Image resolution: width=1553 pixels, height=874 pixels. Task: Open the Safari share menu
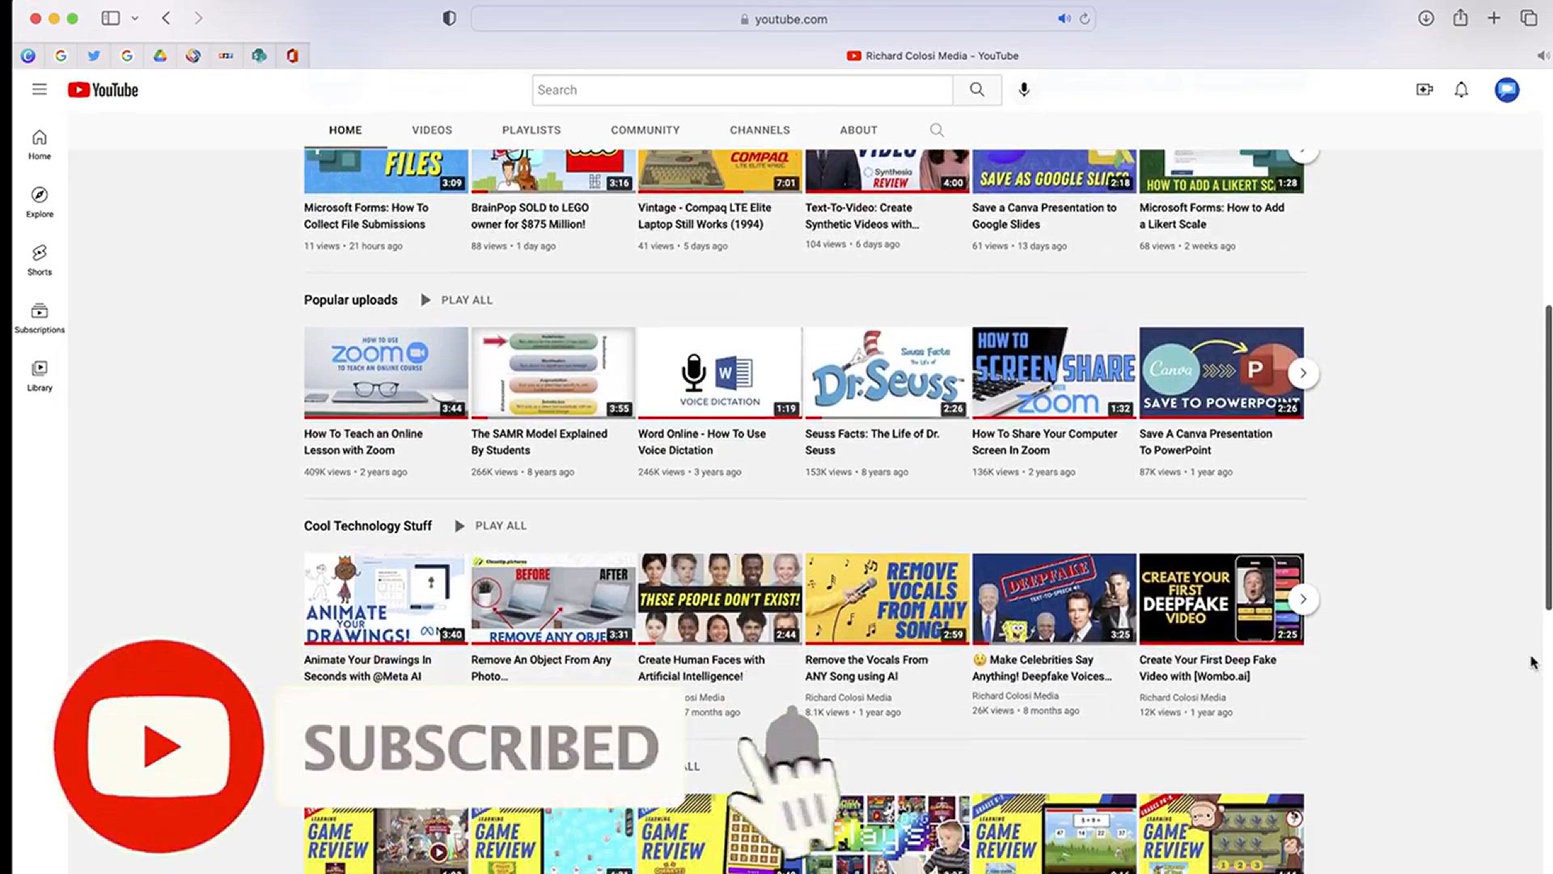pos(1460,18)
